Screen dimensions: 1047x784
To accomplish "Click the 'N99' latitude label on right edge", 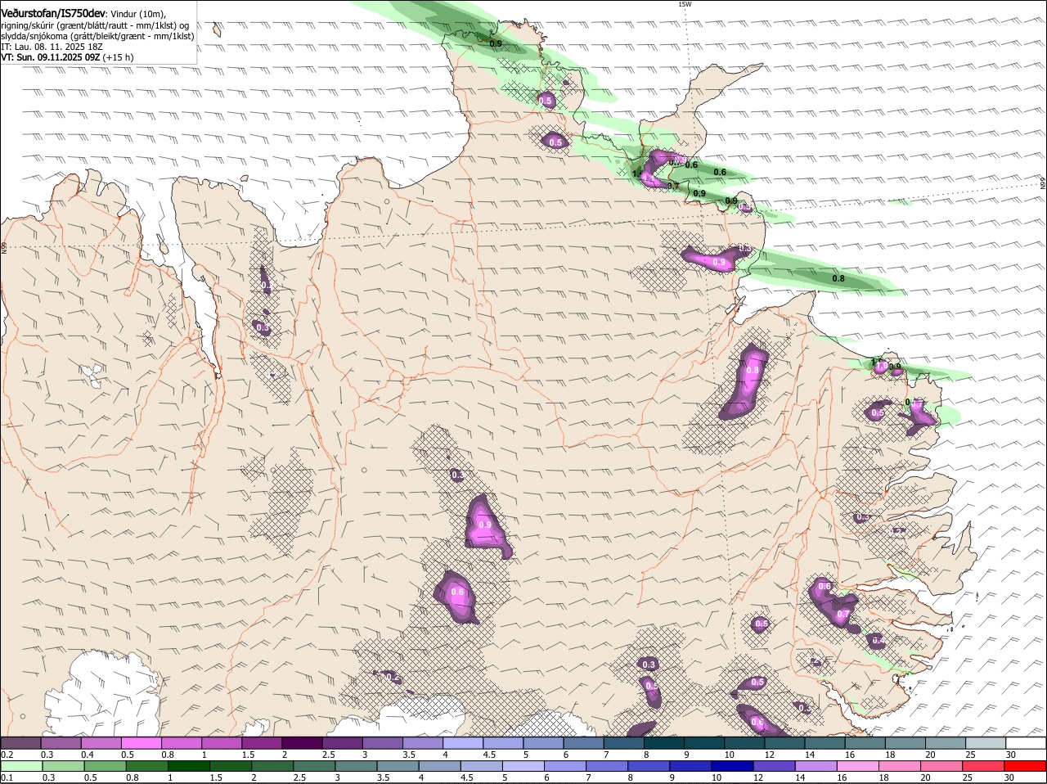I will (1044, 184).
